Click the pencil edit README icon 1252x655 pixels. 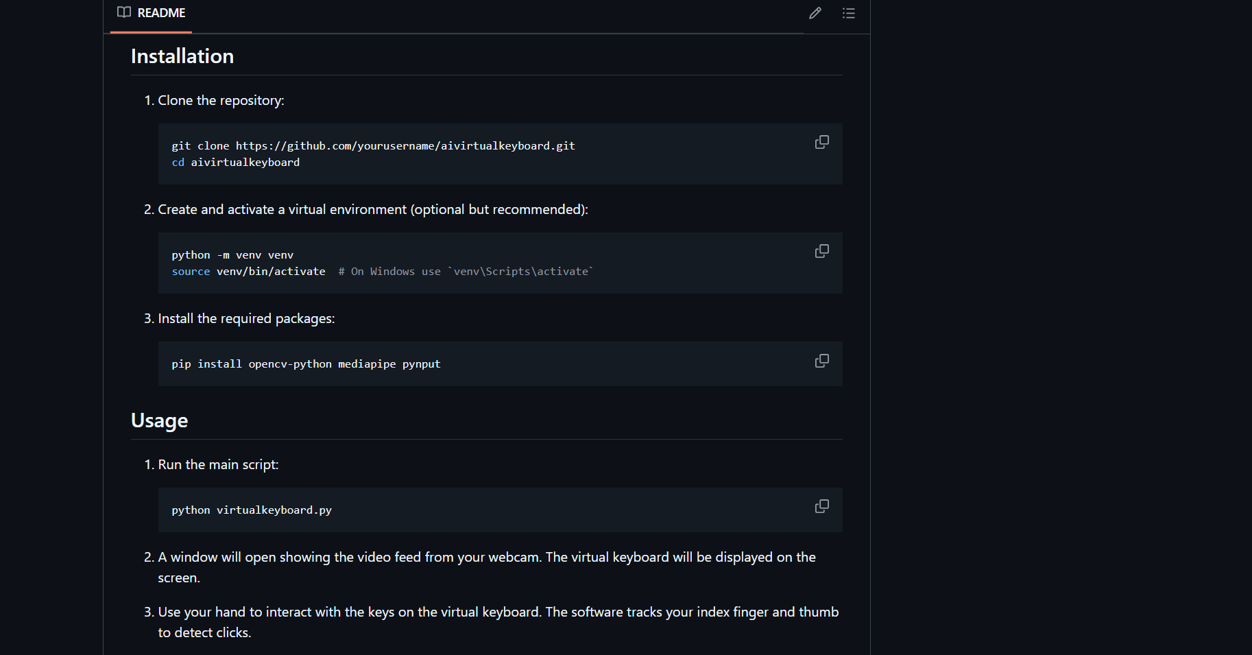pyautogui.click(x=815, y=13)
